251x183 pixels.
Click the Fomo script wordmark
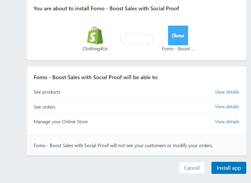click(x=178, y=36)
